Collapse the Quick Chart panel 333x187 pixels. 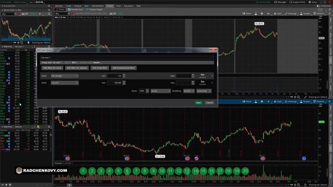(x=2, y=10)
